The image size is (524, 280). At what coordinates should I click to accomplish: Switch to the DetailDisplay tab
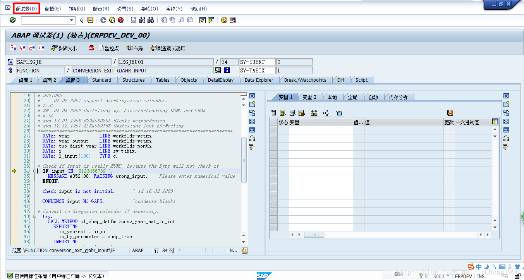click(220, 80)
